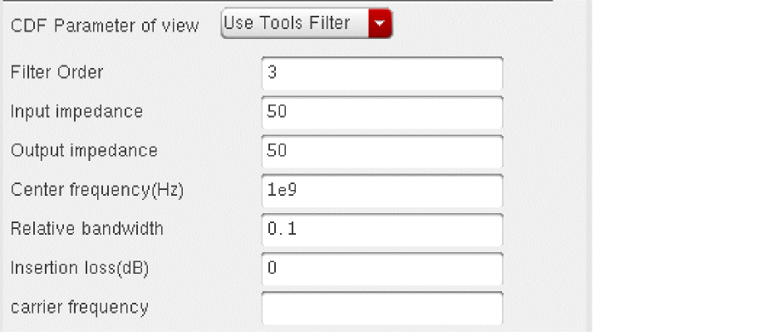
Task: Focus the Relative bandwidth input field
Action: coord(381,229)
